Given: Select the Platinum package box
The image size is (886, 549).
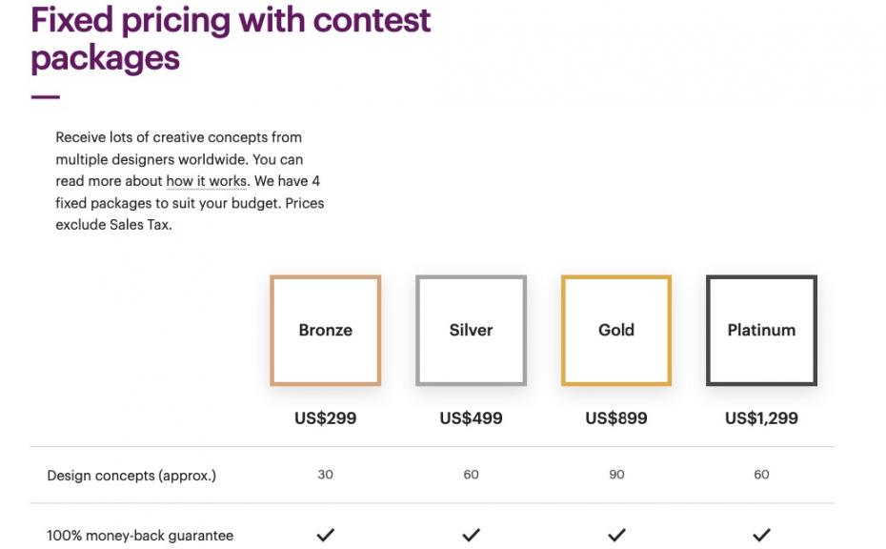Looking at the screenshot, I should coord(761,331).
